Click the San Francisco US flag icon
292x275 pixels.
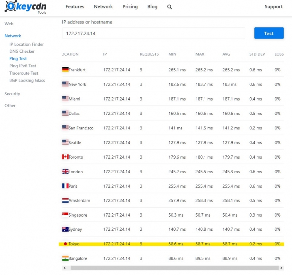65,127
